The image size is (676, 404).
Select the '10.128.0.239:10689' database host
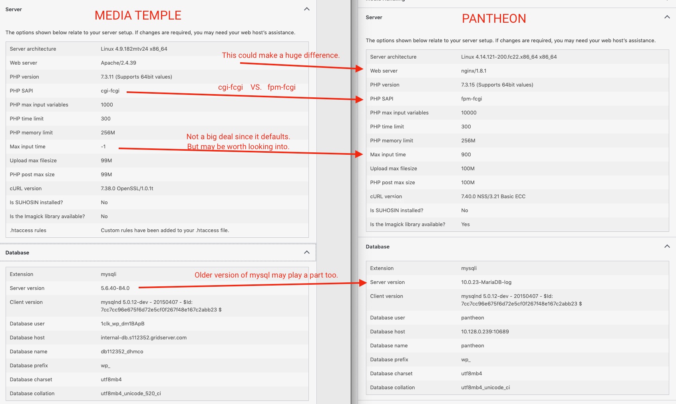click(485, 332)
